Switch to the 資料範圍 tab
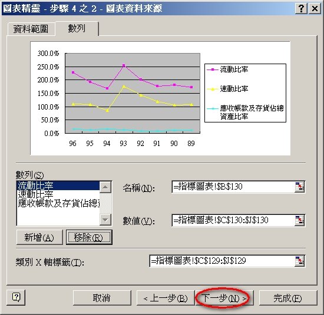 pos(31,29)
